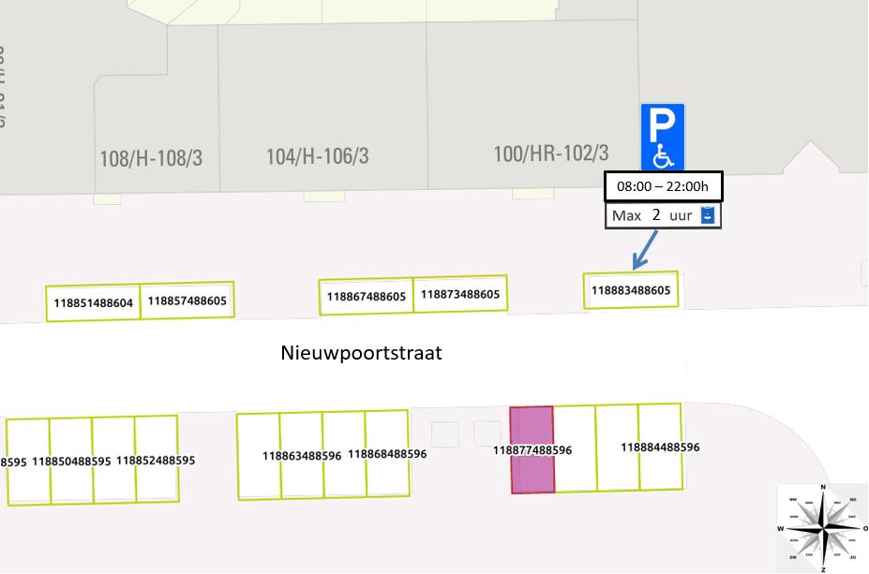Click the Nieuwpoortstraat street name

(361, 353)
